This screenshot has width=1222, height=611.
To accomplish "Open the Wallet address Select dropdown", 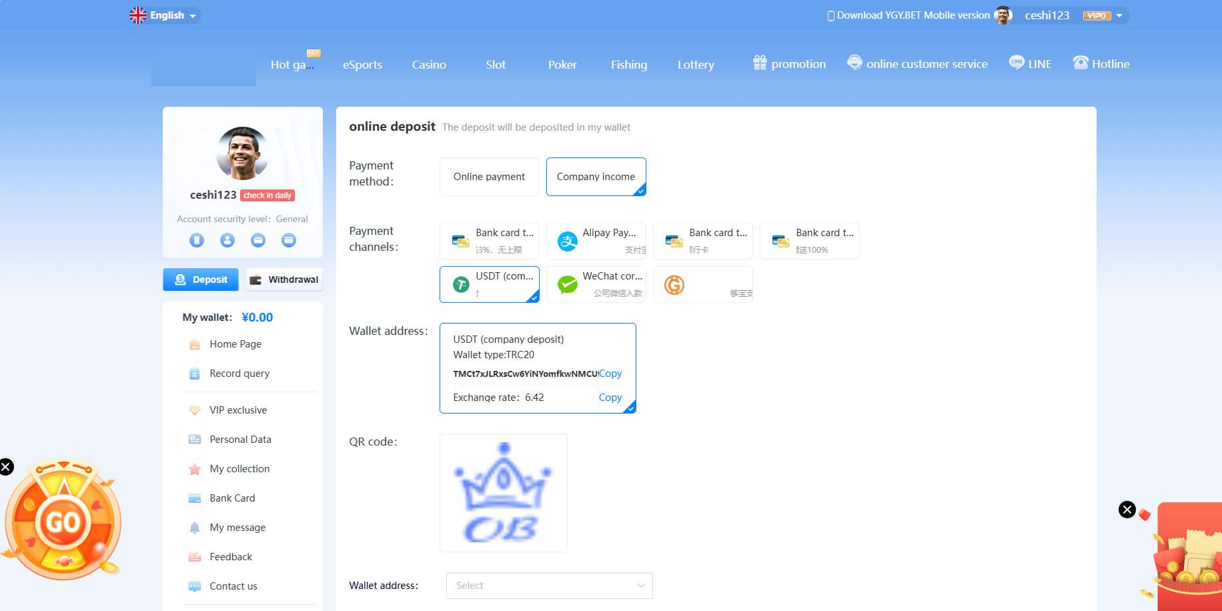I will point(549,586).
